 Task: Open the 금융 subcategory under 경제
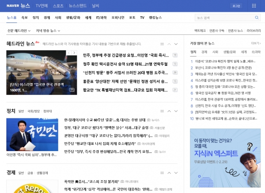[30, 173]
